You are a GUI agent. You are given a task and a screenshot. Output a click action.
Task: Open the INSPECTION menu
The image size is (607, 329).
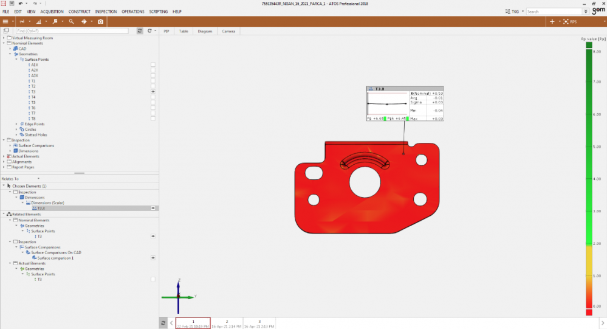point(106,12)
